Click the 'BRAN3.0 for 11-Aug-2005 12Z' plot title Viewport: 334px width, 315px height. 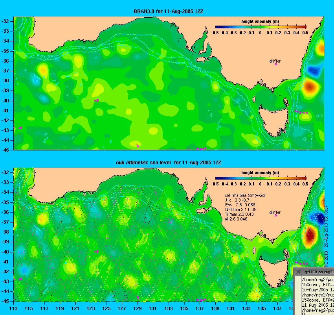click(x=168, y=11)
